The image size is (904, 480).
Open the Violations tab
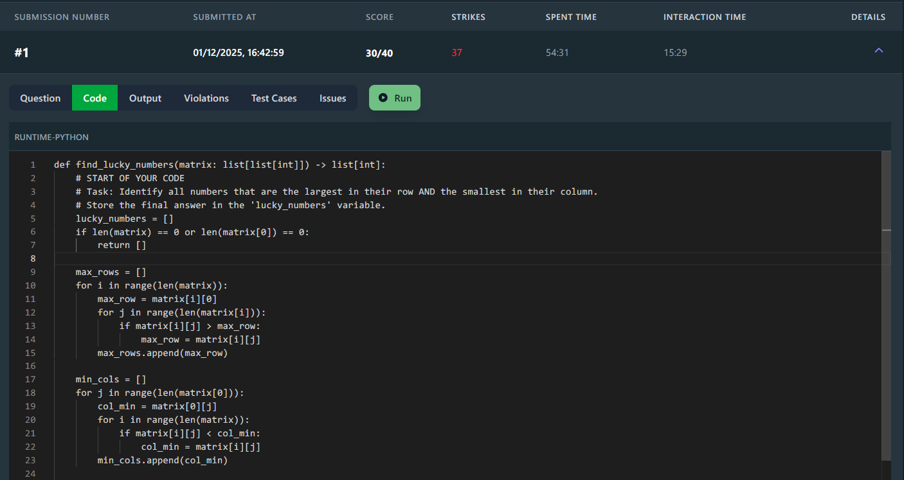click(206, 98)
